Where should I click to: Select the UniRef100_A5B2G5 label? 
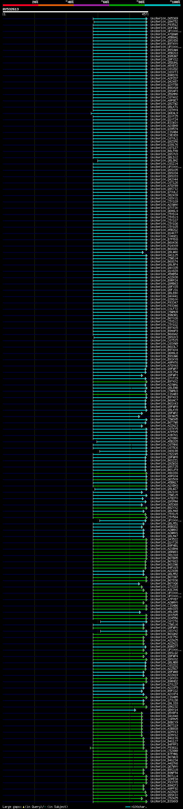tap(164, 442)
